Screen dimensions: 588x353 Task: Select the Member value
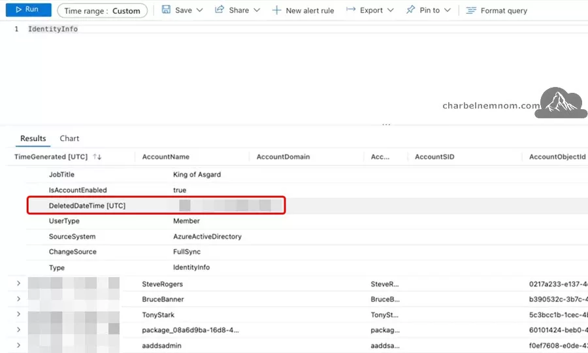pos(186,221)
